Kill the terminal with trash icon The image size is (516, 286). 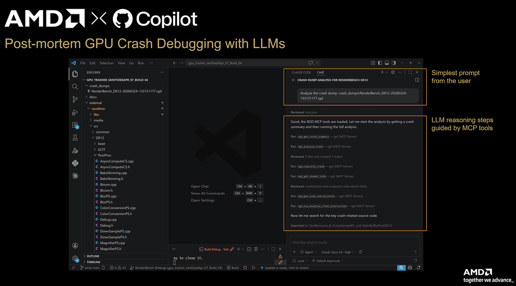click(x=256, y=249)
